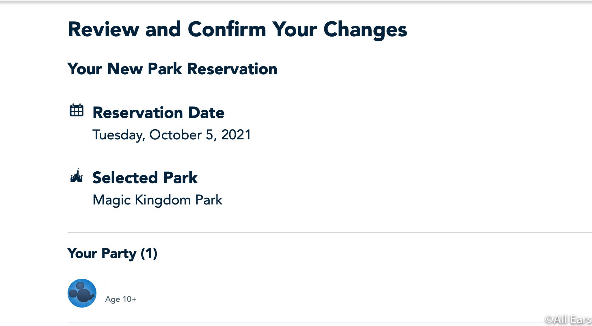Click the Review and Confirm Your Changes title

tap(237, 29)
